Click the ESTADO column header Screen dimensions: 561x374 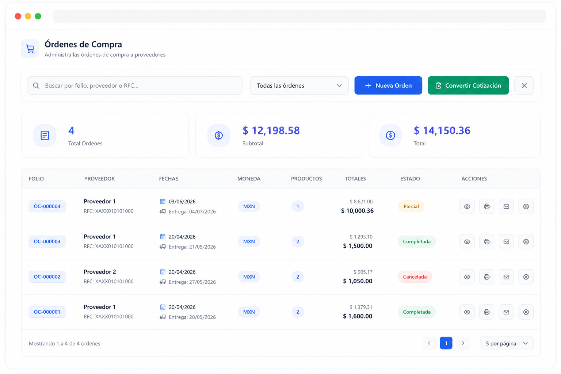410,179
